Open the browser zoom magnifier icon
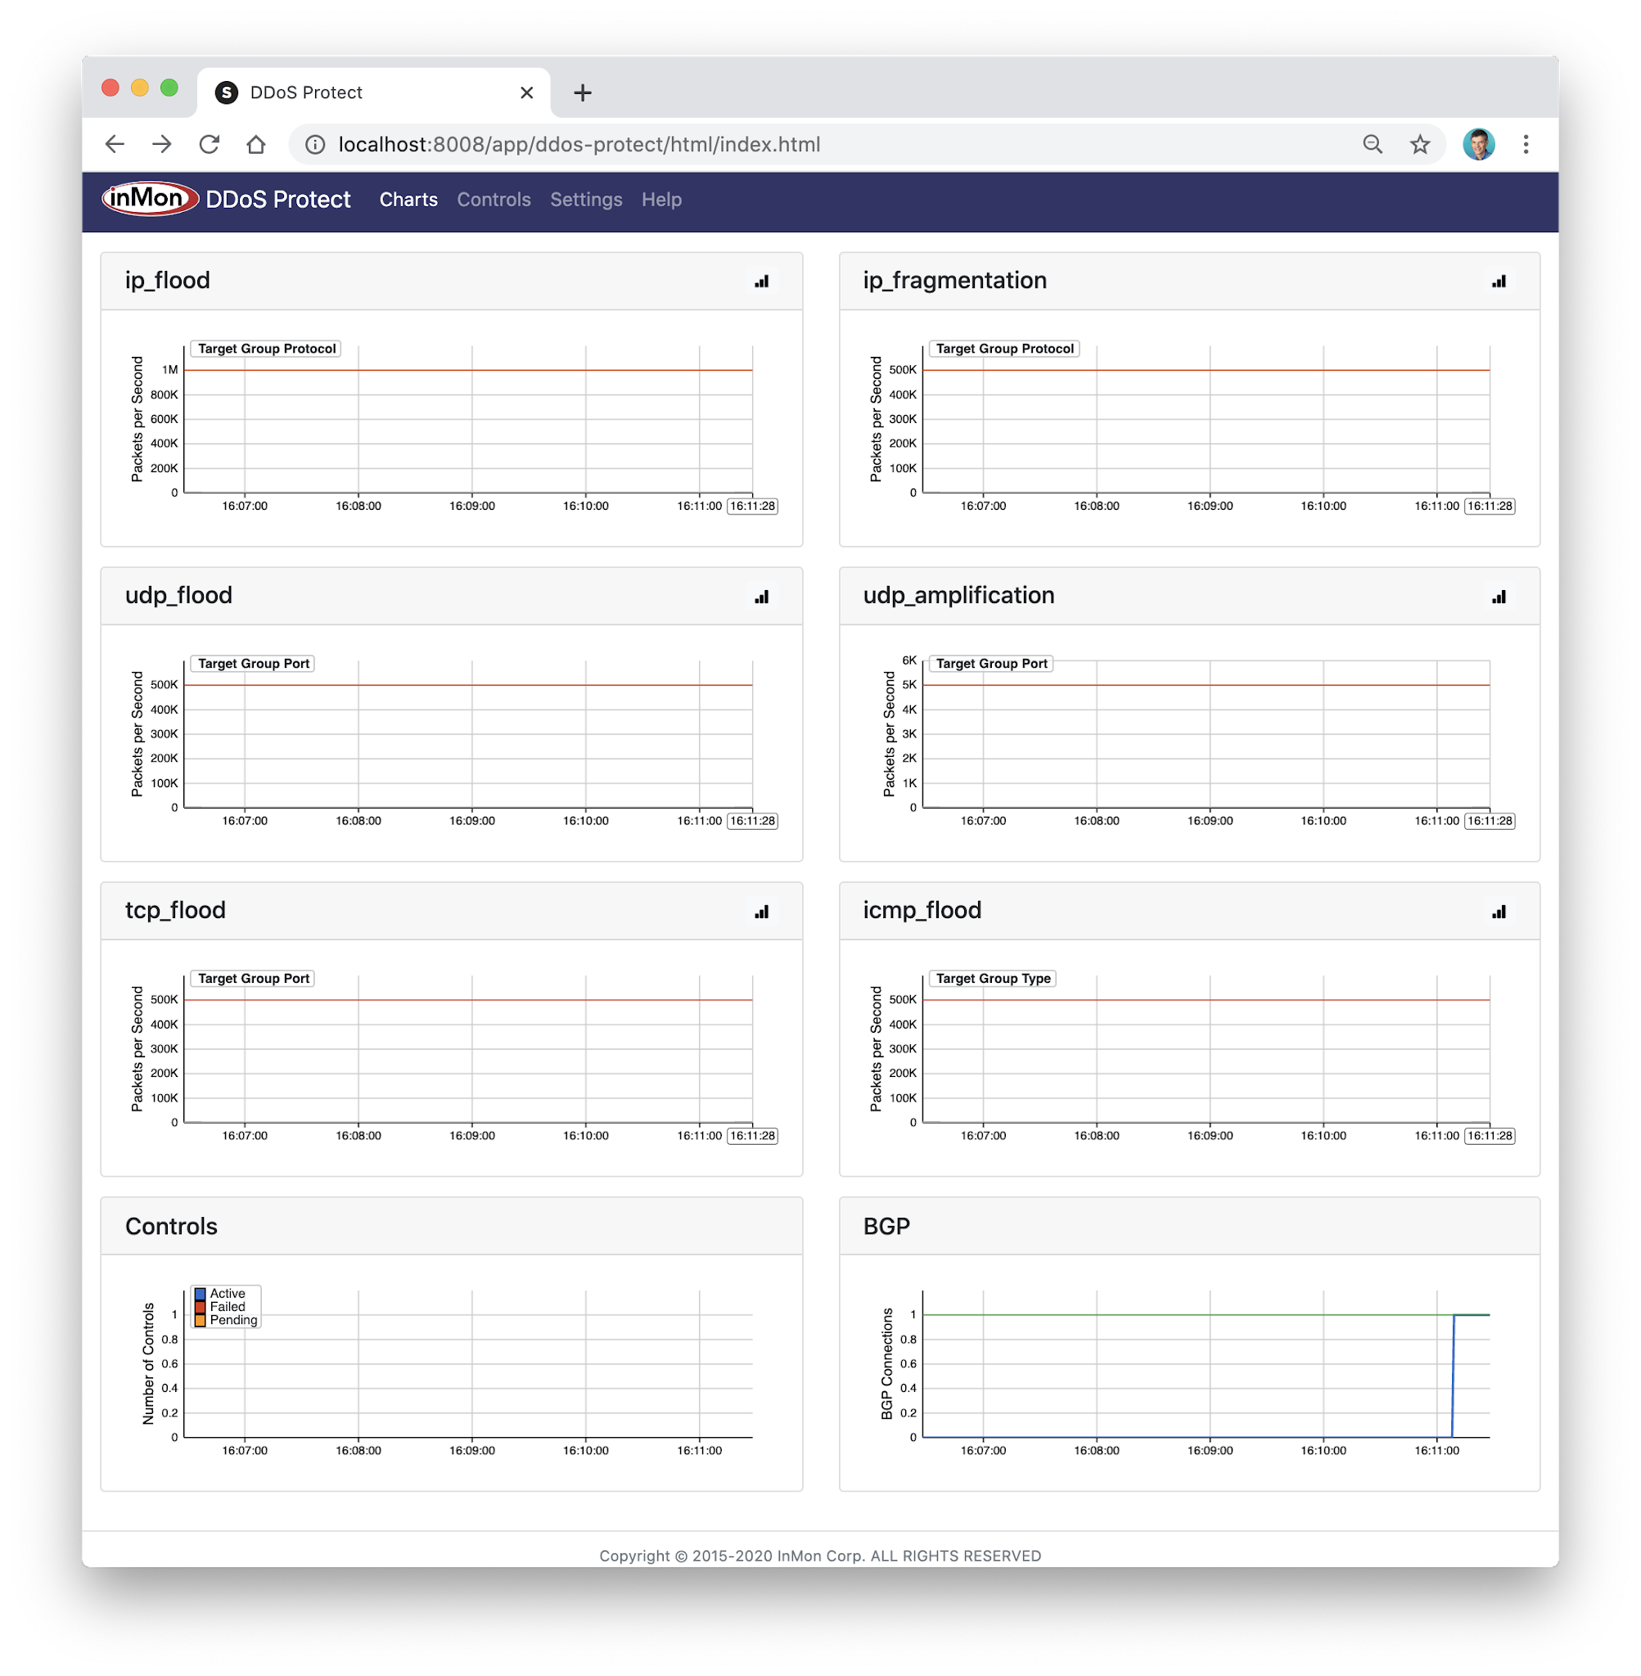Screen dimensions: 1641x1676 point(1372,145)
